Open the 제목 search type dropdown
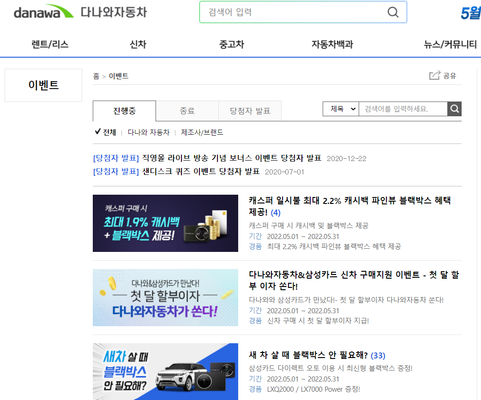The width and height of the screenshot is (481, 400). pos(341,109)
